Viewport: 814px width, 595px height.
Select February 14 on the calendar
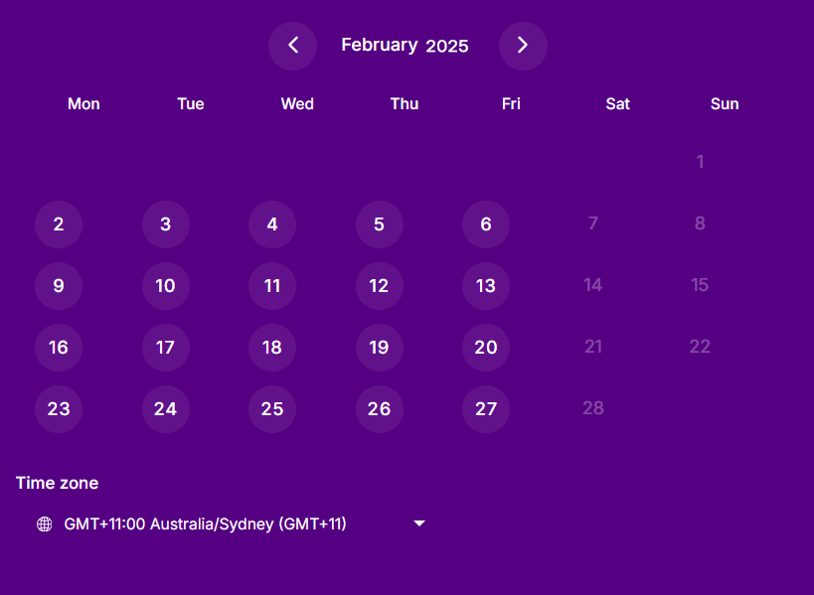pos(592,285)
